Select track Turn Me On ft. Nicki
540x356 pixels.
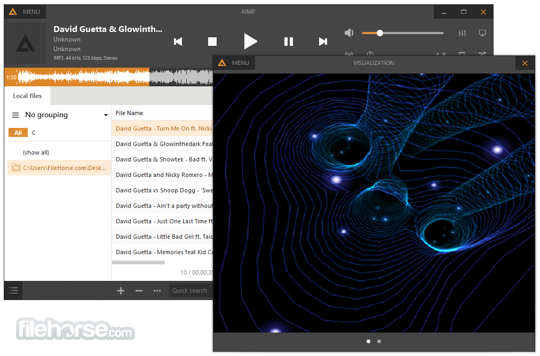point(163,128)
